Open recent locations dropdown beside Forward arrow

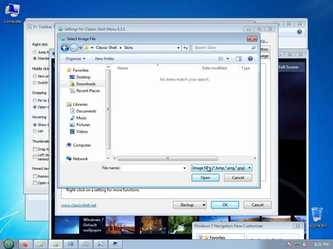[x=81, y=48]
